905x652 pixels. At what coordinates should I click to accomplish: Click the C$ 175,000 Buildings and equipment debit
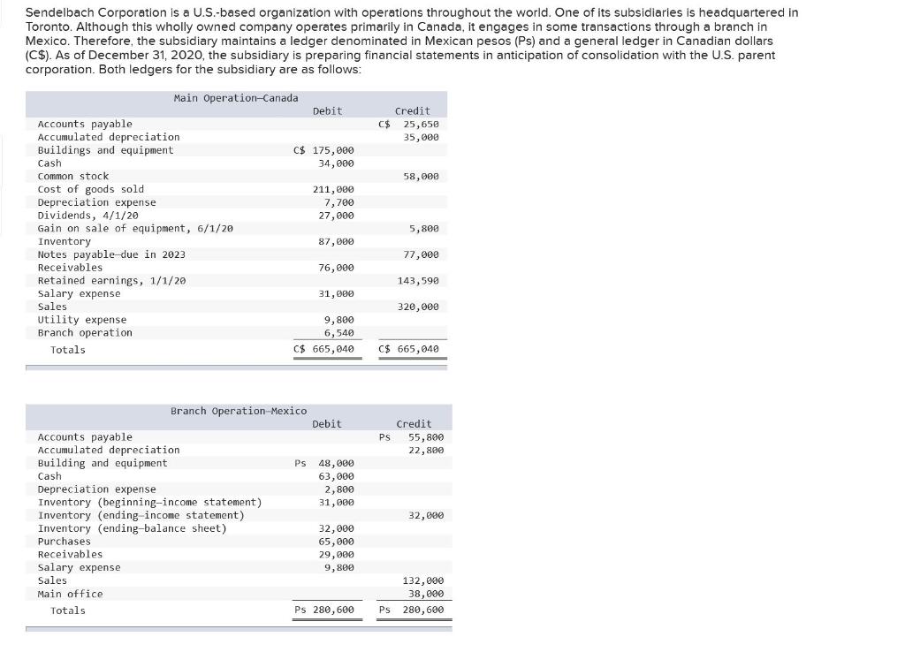[323, 150]
